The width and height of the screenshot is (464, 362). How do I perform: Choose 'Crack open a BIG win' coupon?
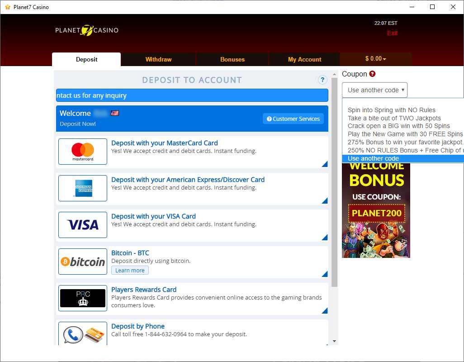click(403, 126)
